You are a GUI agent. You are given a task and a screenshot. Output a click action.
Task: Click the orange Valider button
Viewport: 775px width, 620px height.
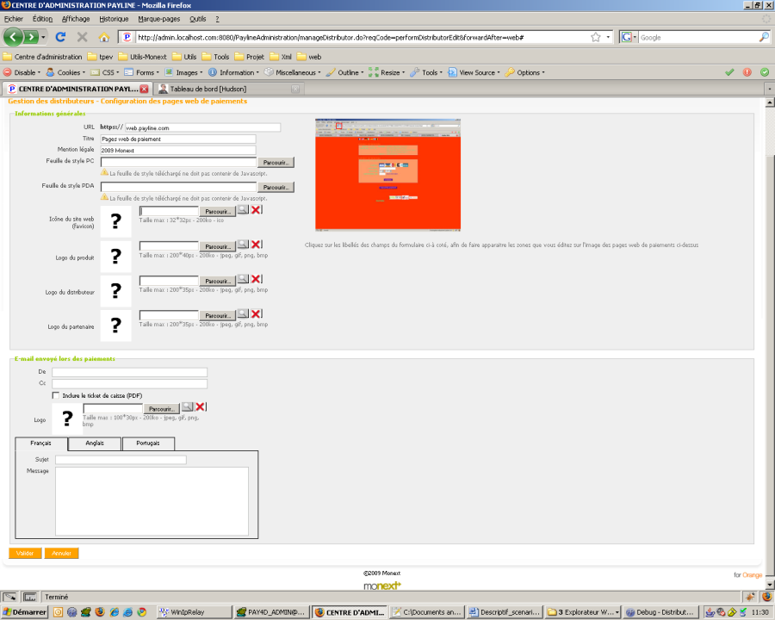tap(25, 553)
